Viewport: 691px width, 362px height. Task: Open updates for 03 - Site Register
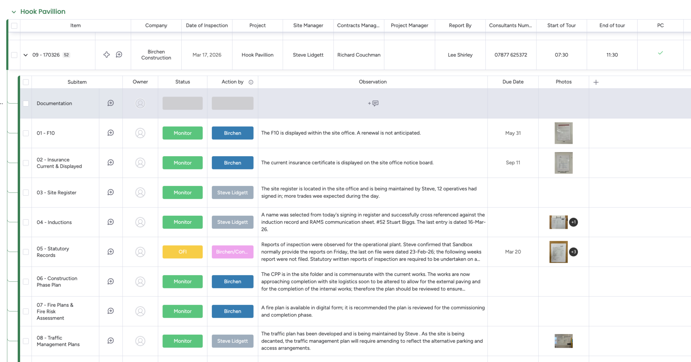click(x=111, y=192)
